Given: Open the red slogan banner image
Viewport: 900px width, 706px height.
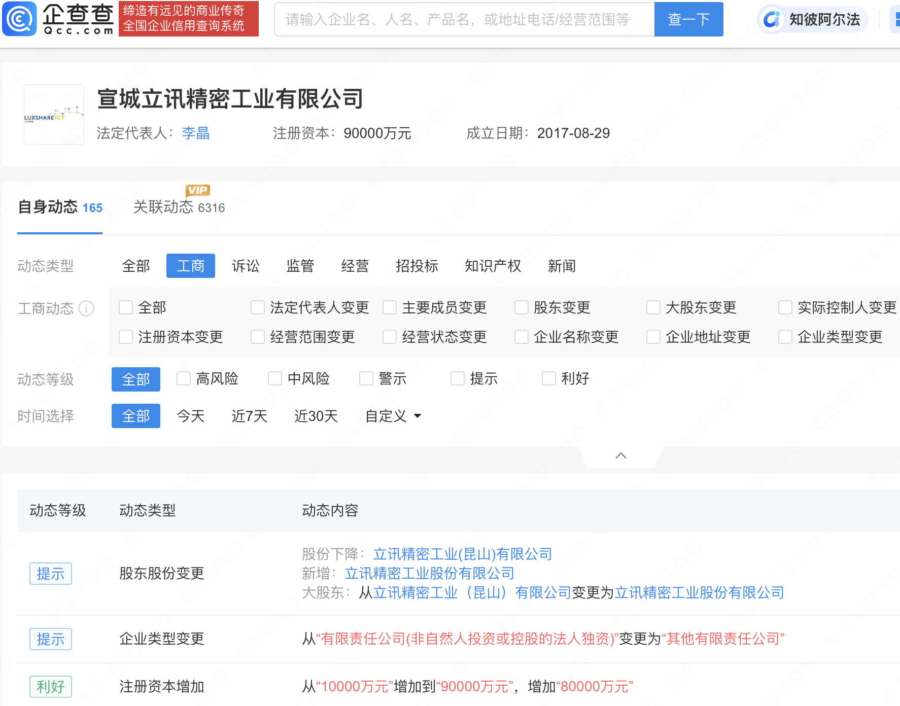Looking at the screenshot, I should click(x=189, y=19).
